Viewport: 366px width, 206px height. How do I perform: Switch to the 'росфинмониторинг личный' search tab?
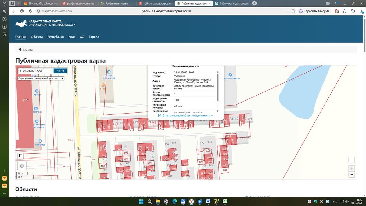(79, 3)
